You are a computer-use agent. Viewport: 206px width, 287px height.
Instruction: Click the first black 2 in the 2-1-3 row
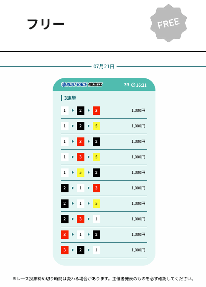click(x=65, y=188)
